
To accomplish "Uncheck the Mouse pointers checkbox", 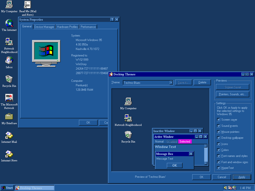I will (x=218, y=132).
